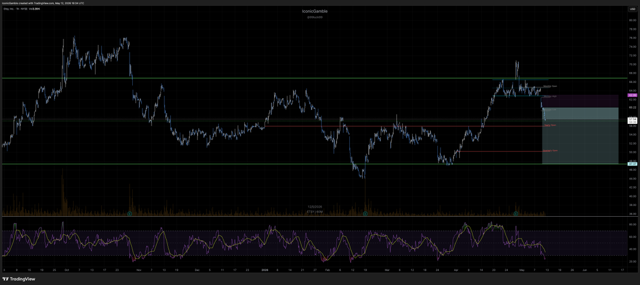Screen dimensions: 640x285
Task: Click the 52.00 price axis value
Action: click(x=632, y=144)
